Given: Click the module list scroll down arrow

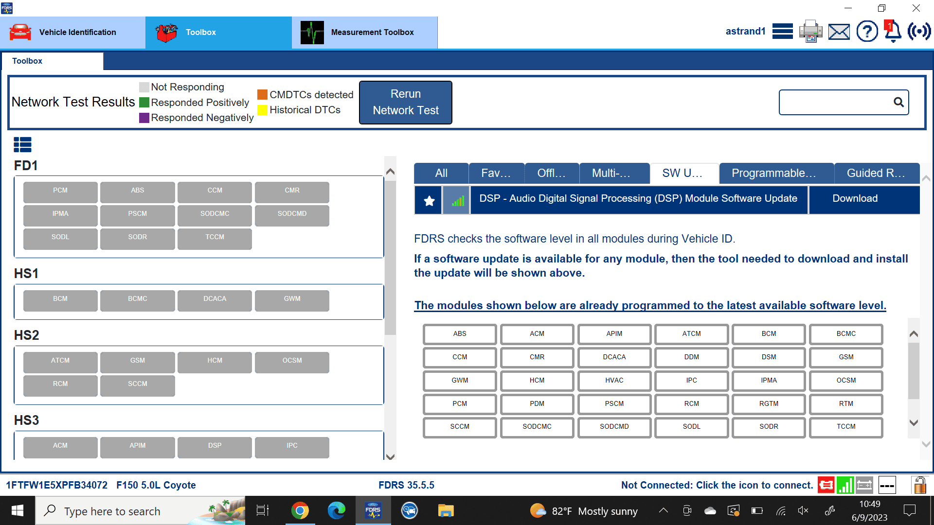Looking at the screenshot, I should click(914, 422).
